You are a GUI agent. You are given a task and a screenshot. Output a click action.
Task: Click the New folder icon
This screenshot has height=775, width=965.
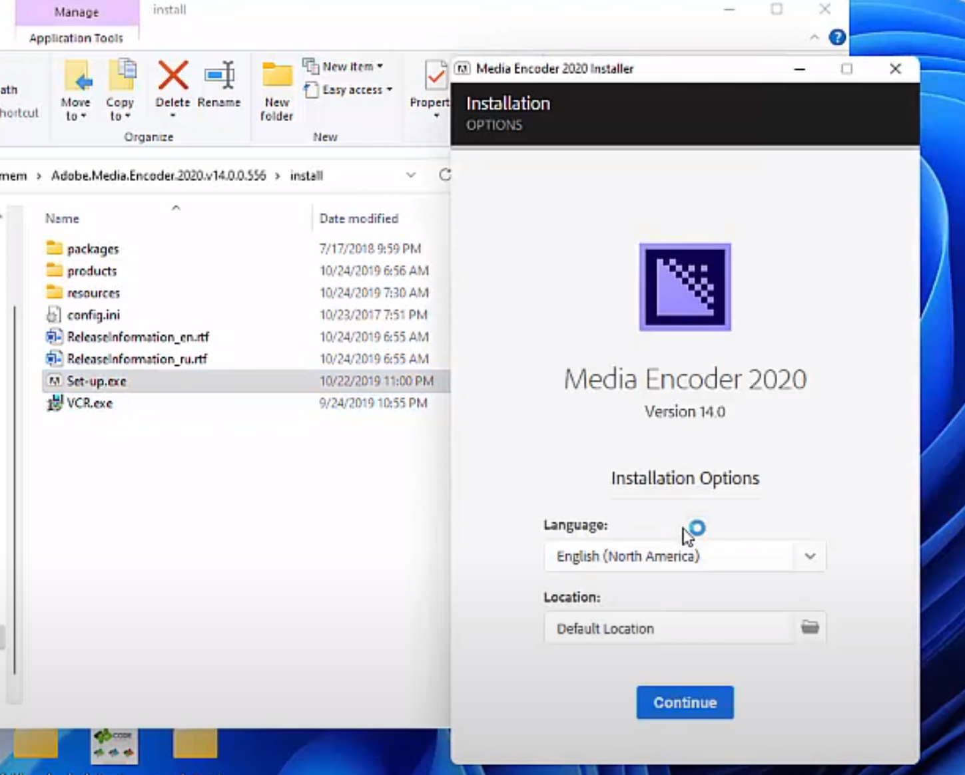(276, 75)
